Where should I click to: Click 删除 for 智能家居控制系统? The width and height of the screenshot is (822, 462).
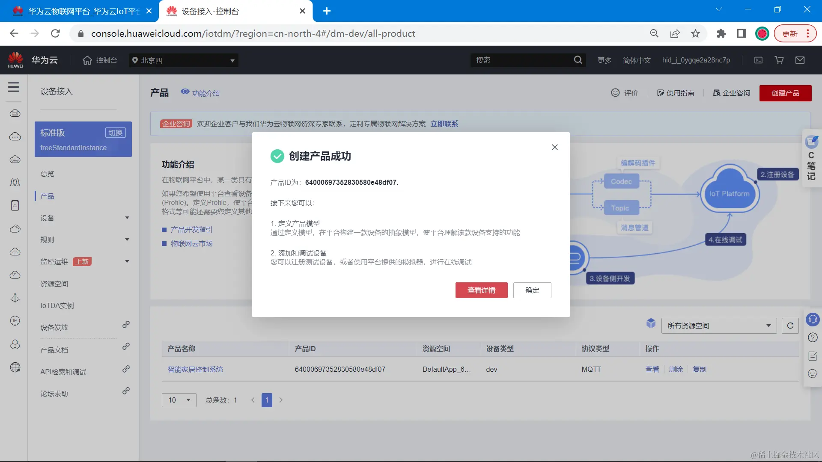pyautogui.click(x=676, y=369)
